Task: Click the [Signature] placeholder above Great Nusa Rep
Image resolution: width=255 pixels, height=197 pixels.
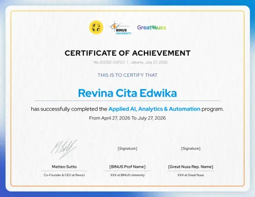Action: (191, 148)
